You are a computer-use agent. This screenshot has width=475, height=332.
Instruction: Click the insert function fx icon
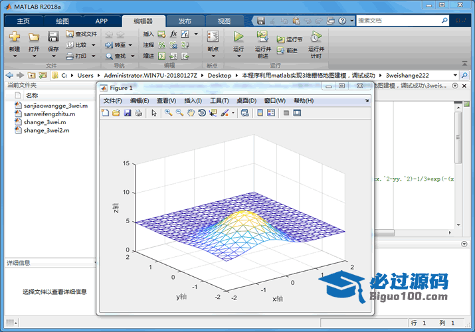(x=173, y=34)
